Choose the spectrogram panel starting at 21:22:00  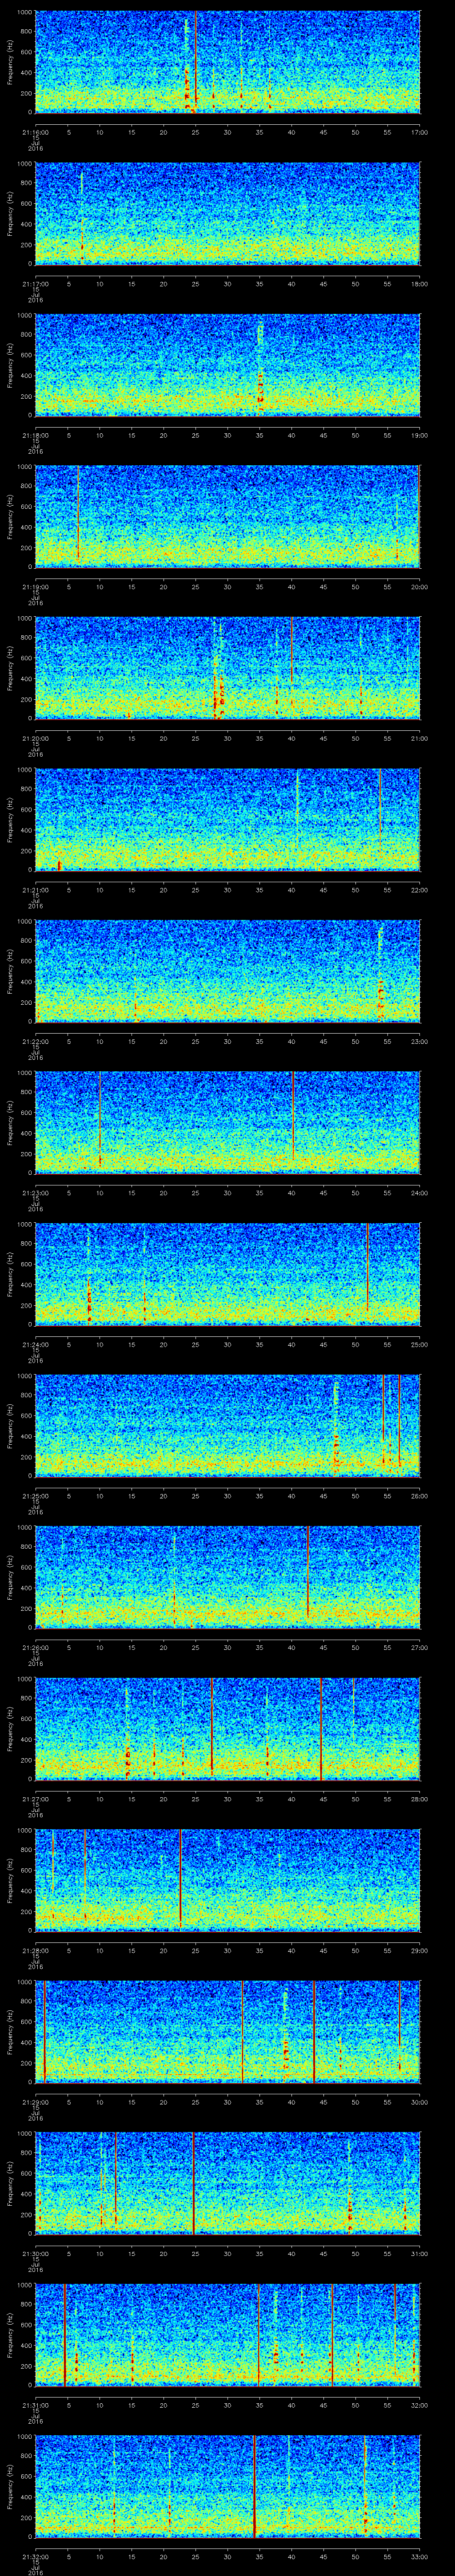[227, 971]
